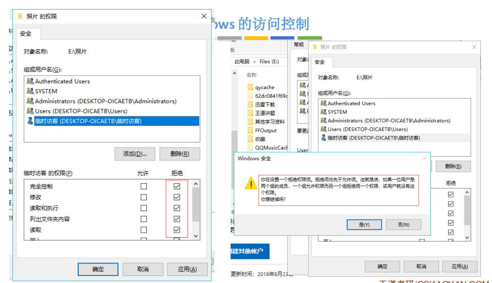
Task: Uncheck the 拒绝 box for 修改
Action: (177, 197)
